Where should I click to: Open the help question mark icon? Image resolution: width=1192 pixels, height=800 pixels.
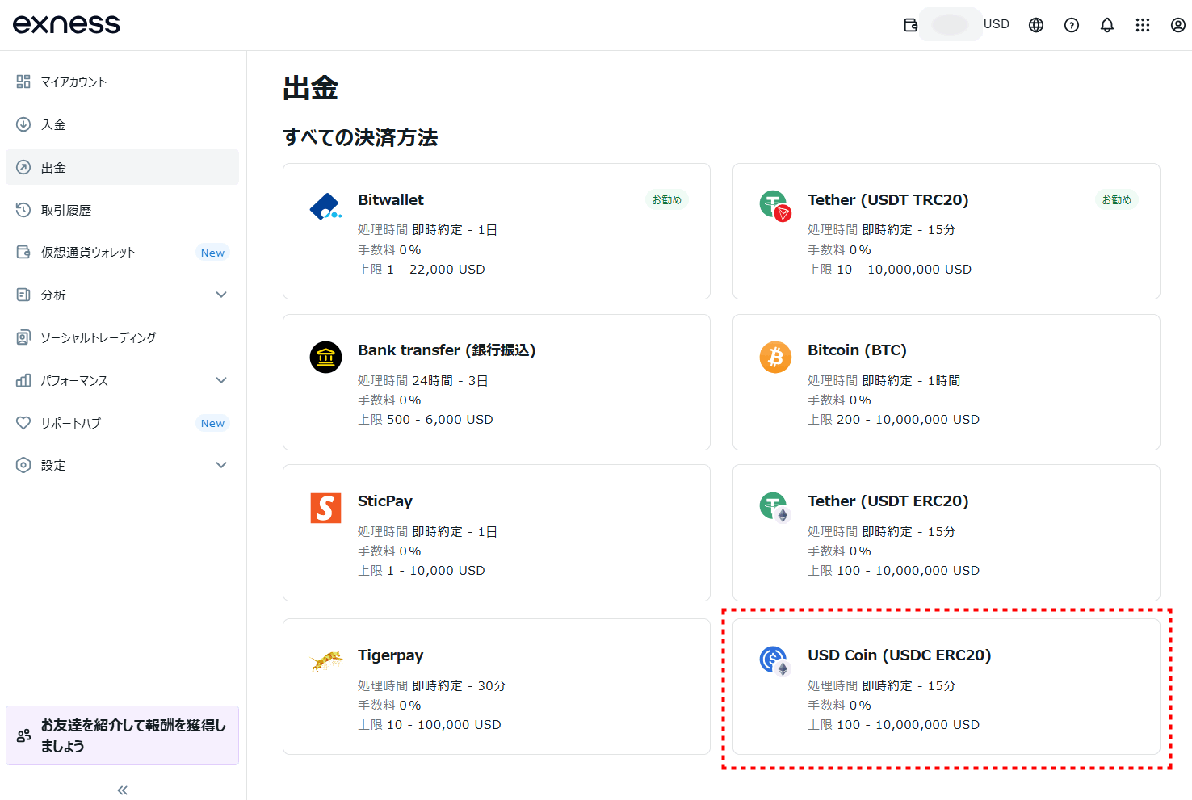point(1072,25)
